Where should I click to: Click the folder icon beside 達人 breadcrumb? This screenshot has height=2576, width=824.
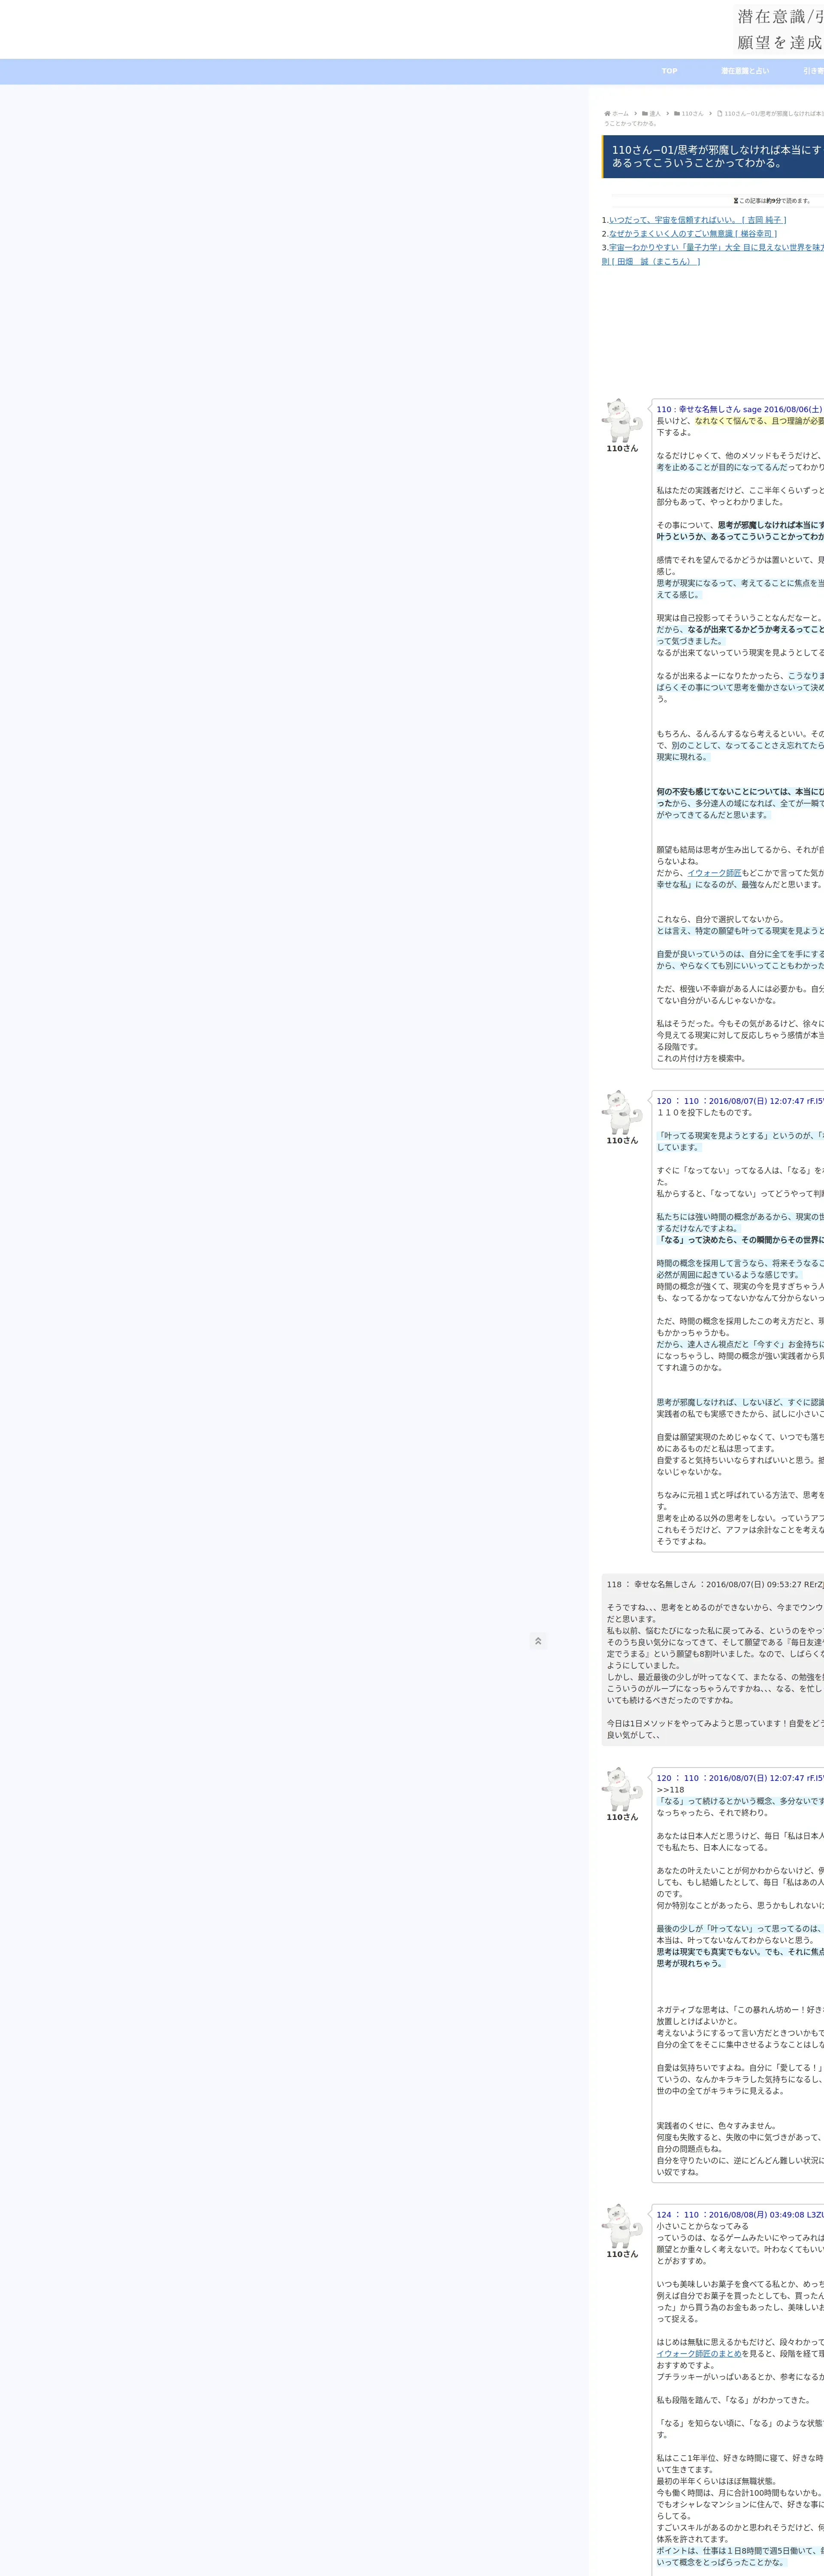coord(645,114)
